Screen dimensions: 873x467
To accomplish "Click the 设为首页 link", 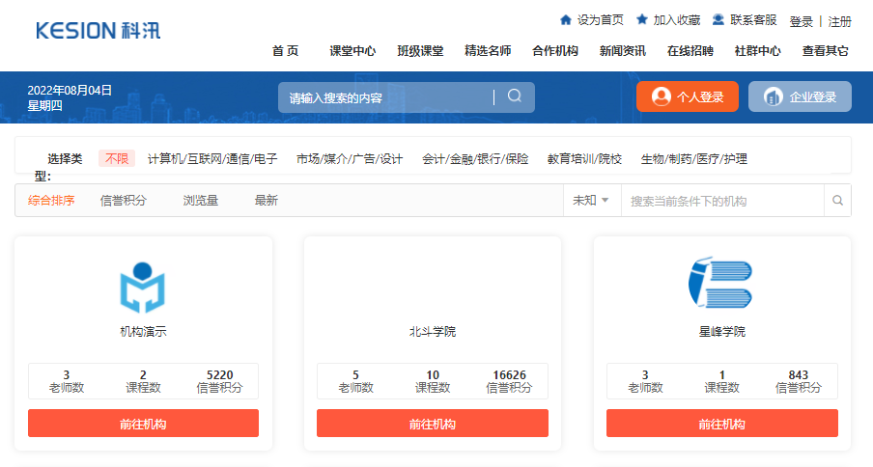I will (601, 20).
